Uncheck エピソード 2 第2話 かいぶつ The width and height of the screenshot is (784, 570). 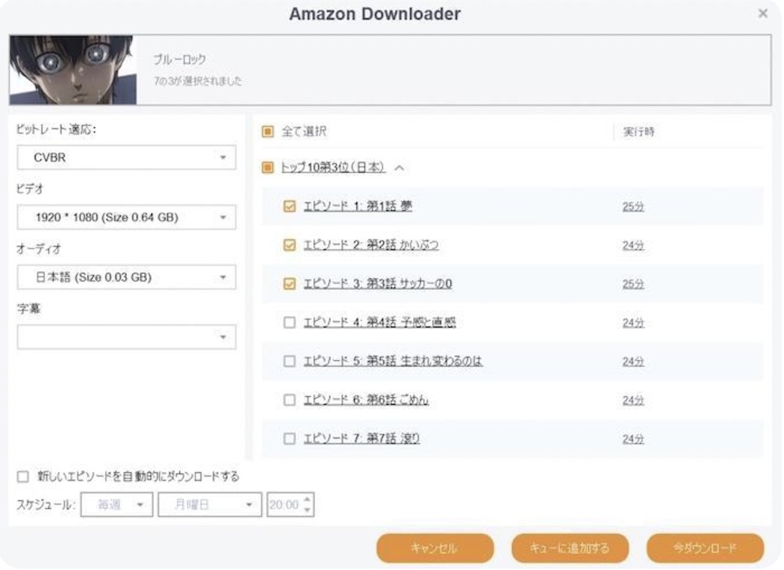(289, 245)
